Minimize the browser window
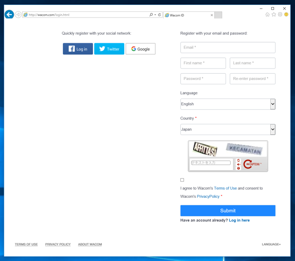The image size is (295, 261). pyautogui.click(x=261, y=9)
